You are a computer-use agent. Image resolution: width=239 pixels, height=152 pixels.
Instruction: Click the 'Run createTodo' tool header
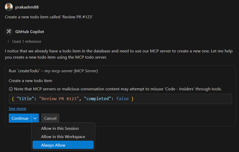pyautogui.click(x=53, y=71)
